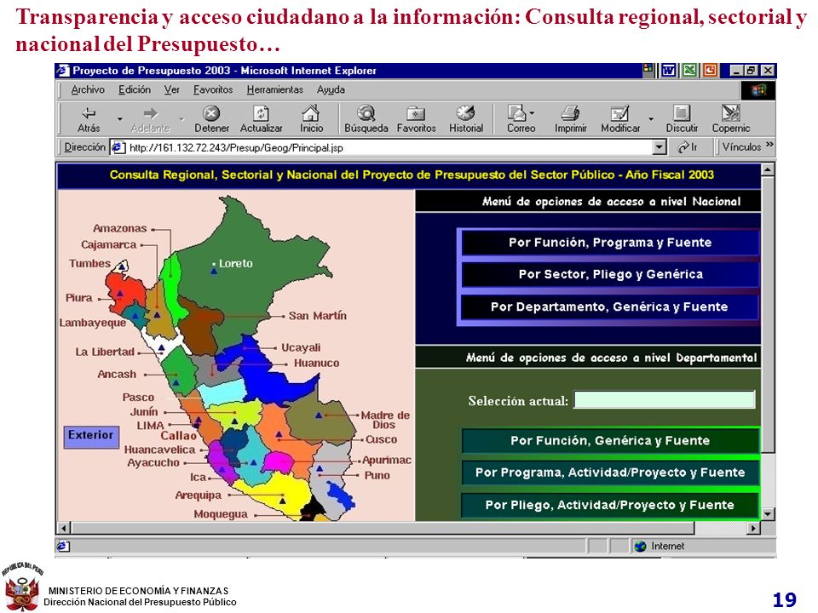Click the Adelante forward arrow icon
This screenshot has width=818, height=613.
tap(150, 112)
